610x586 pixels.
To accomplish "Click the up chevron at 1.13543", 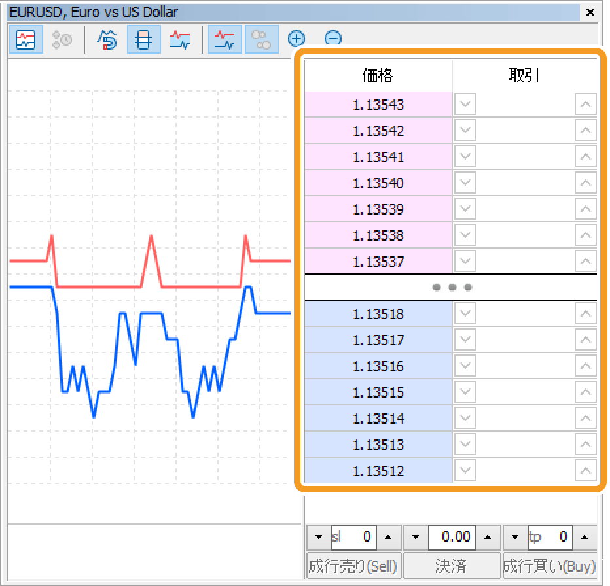I will (586, 104).
